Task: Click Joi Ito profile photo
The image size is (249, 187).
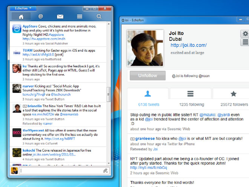Action: tap(145, 48)
